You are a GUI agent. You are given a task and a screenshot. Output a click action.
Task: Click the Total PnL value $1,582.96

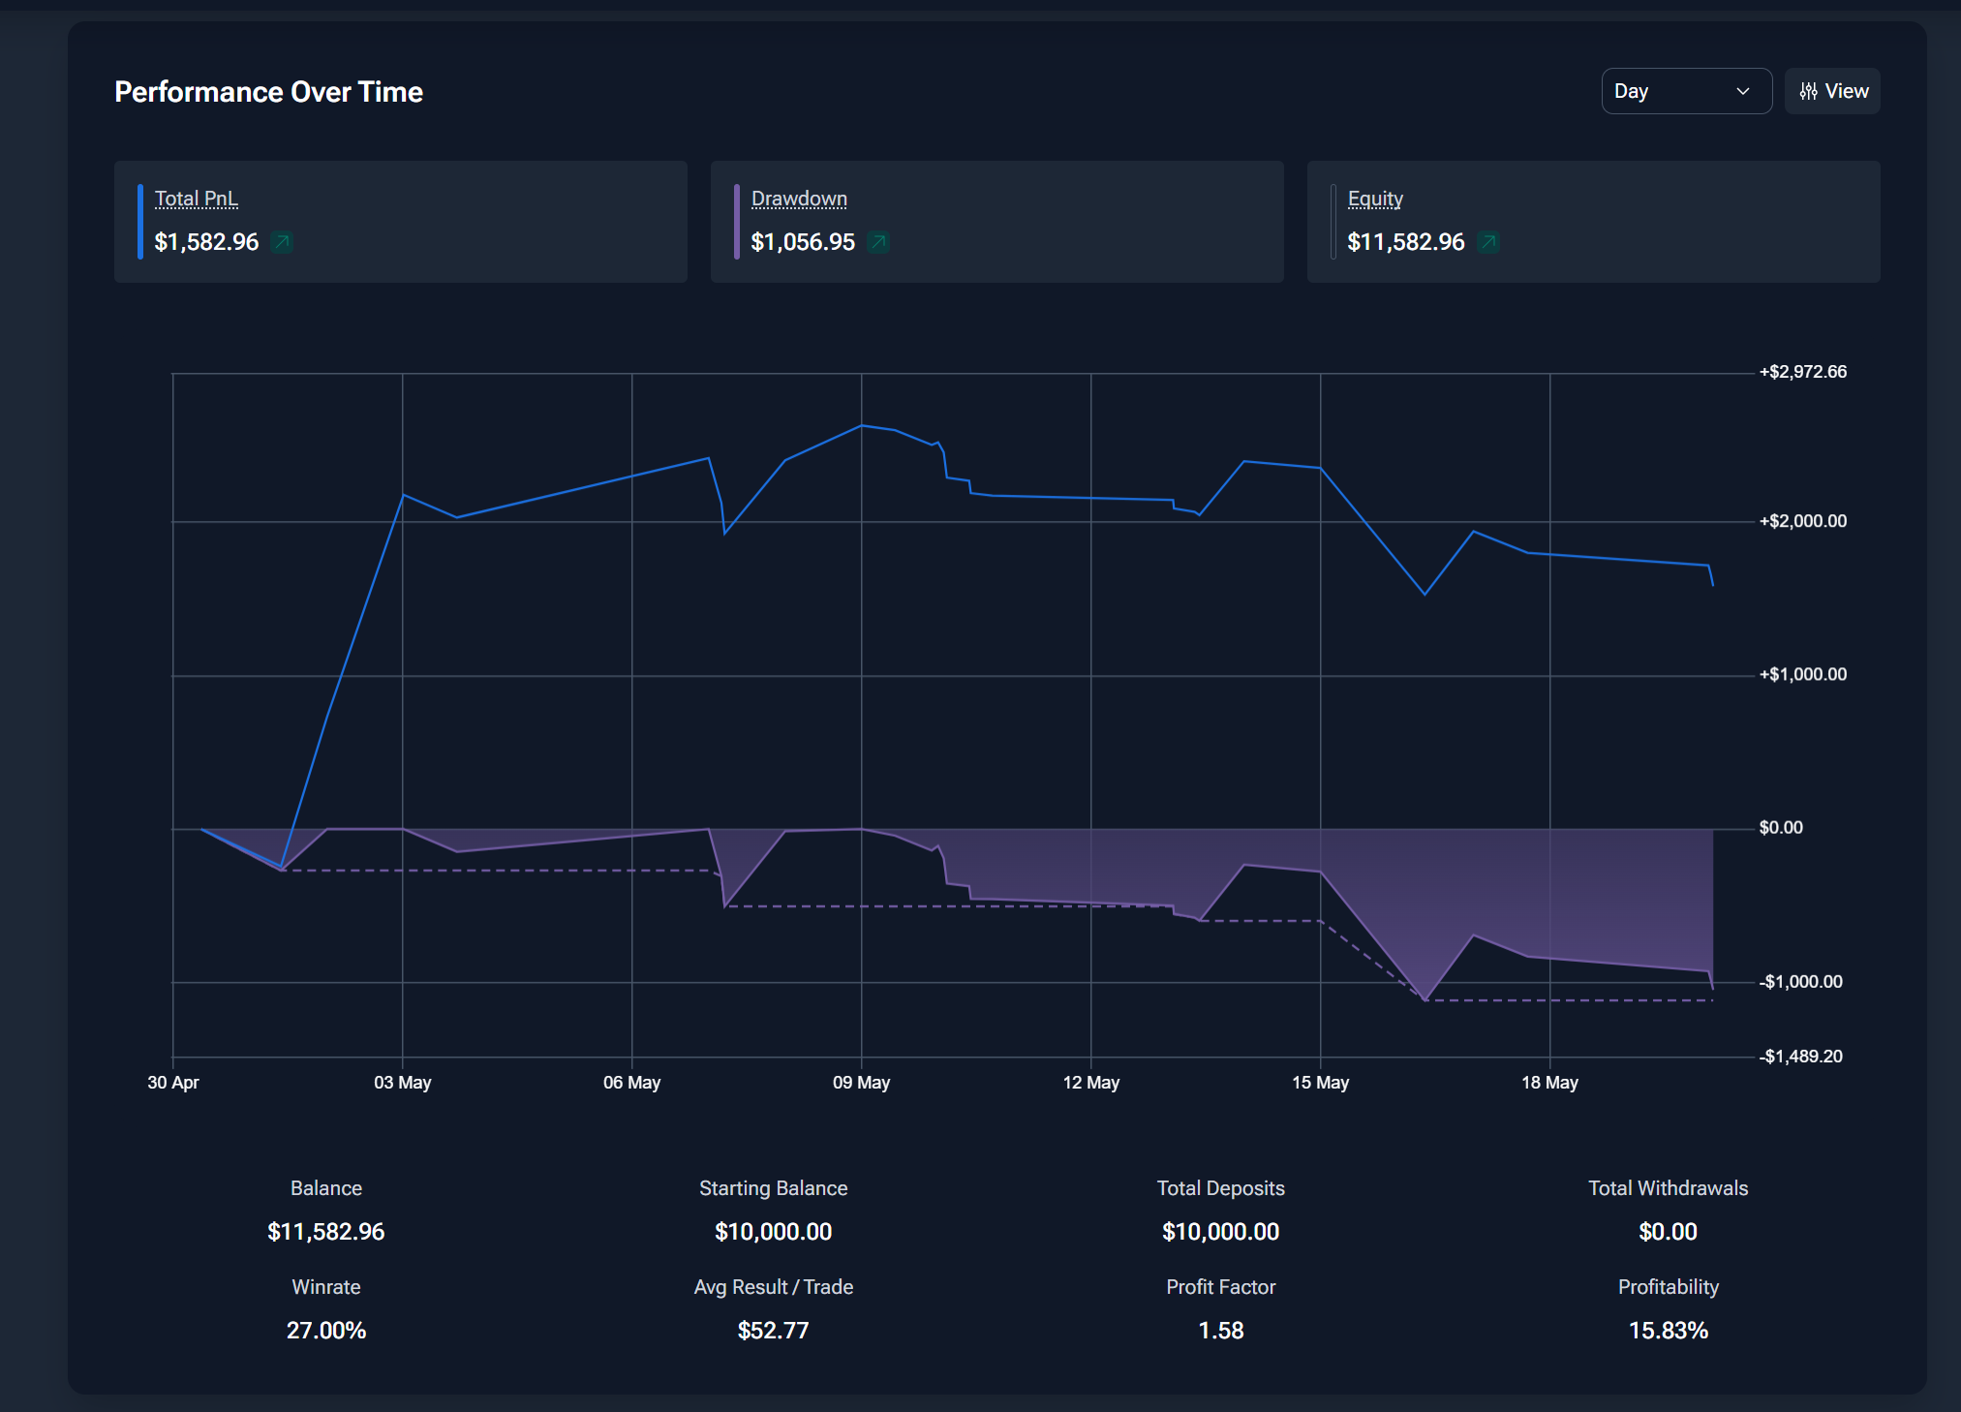(206, 242)
